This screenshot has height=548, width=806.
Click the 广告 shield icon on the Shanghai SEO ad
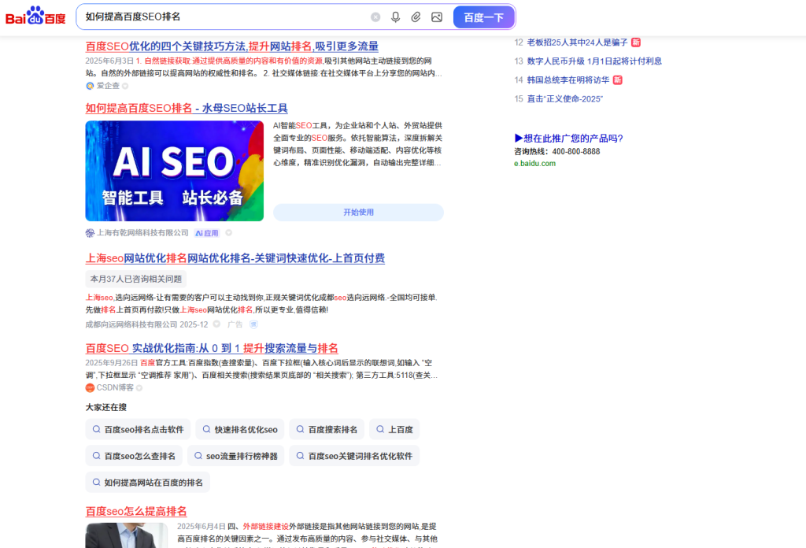click(x=253, y=323)
